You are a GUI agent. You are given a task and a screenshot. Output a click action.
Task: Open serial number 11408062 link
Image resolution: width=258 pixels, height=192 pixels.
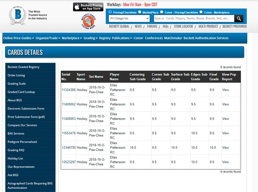pos(69,104)
